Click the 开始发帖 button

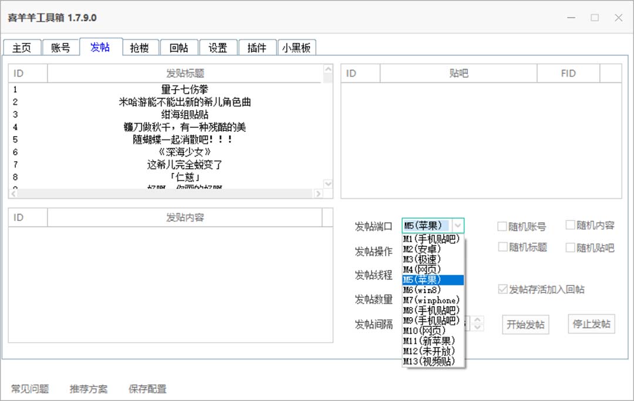coord(525,324)
